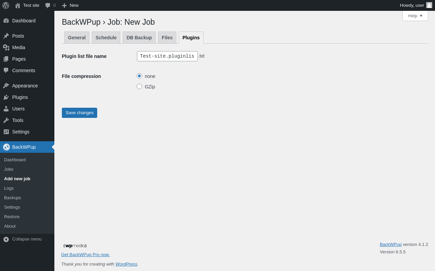The width and height of the screenshot is (435, 271).
Task: Select none file compression
Action: click(x=139, y=76)
